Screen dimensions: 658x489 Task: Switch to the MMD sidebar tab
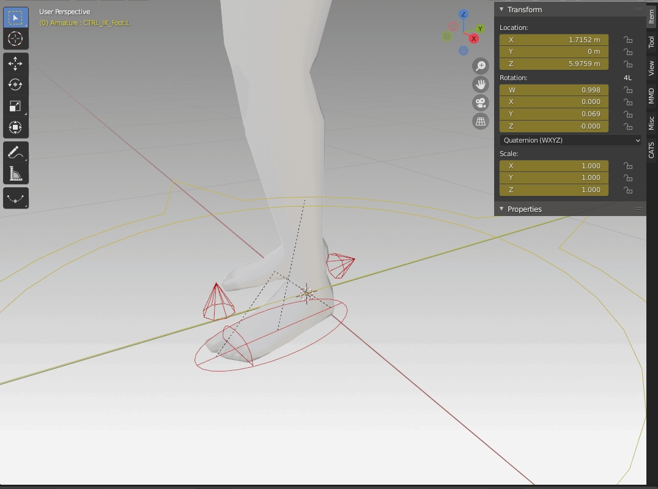(651, 95)
